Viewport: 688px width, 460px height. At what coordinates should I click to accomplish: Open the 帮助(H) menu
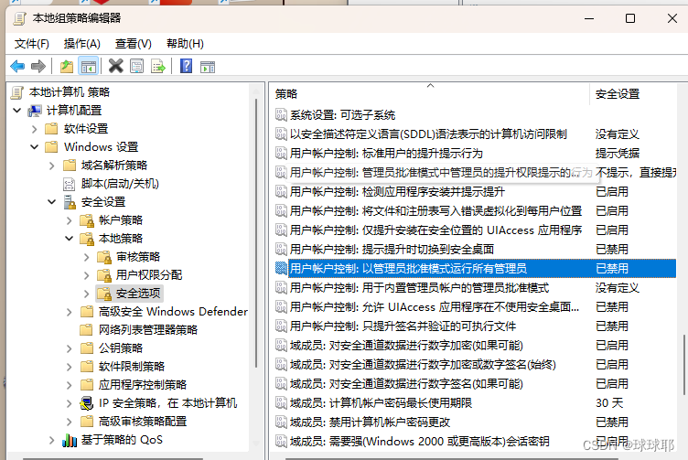[x=185, y=44]
